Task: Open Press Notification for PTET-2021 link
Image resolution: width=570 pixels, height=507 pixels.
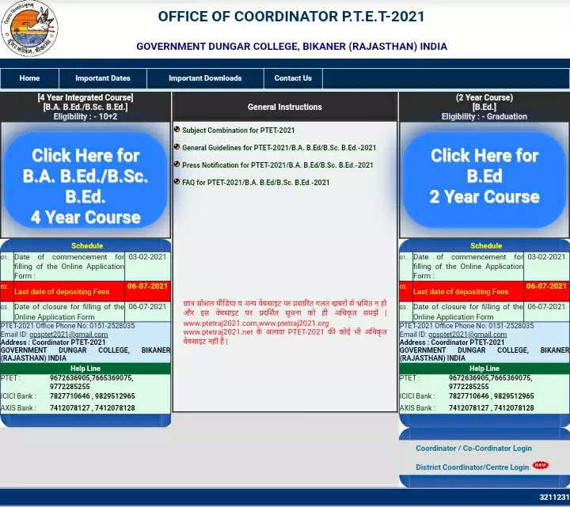Action: click(278, 165)
